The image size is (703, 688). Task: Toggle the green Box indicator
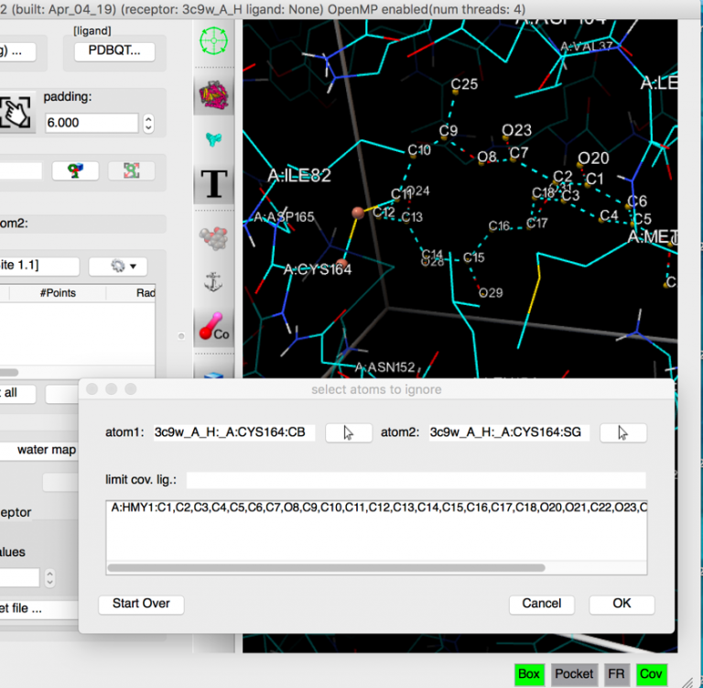(x=529, y=674)
